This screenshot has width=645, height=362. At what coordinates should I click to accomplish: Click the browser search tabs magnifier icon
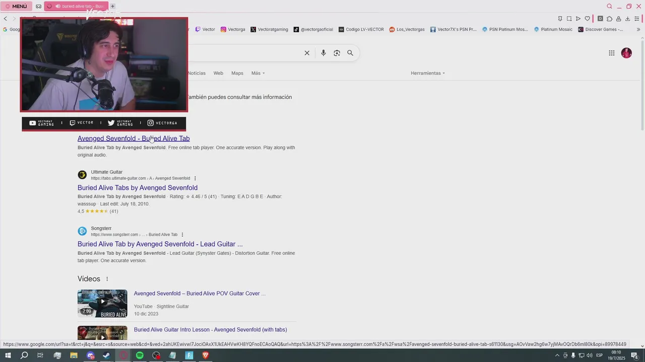point(609,7)
